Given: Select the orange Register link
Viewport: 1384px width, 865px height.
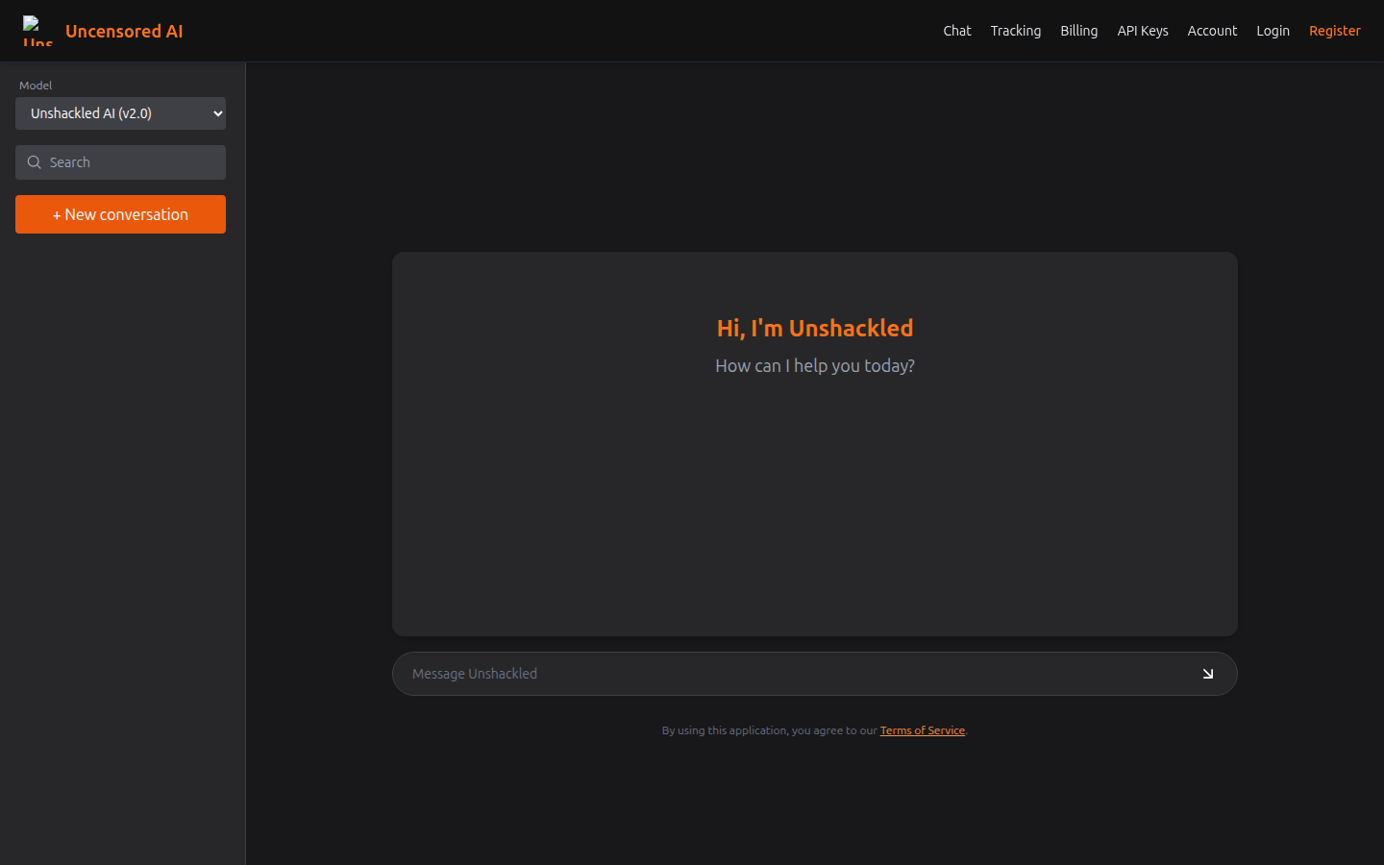Looking at the screenshot, I should tap(1334, 31).
